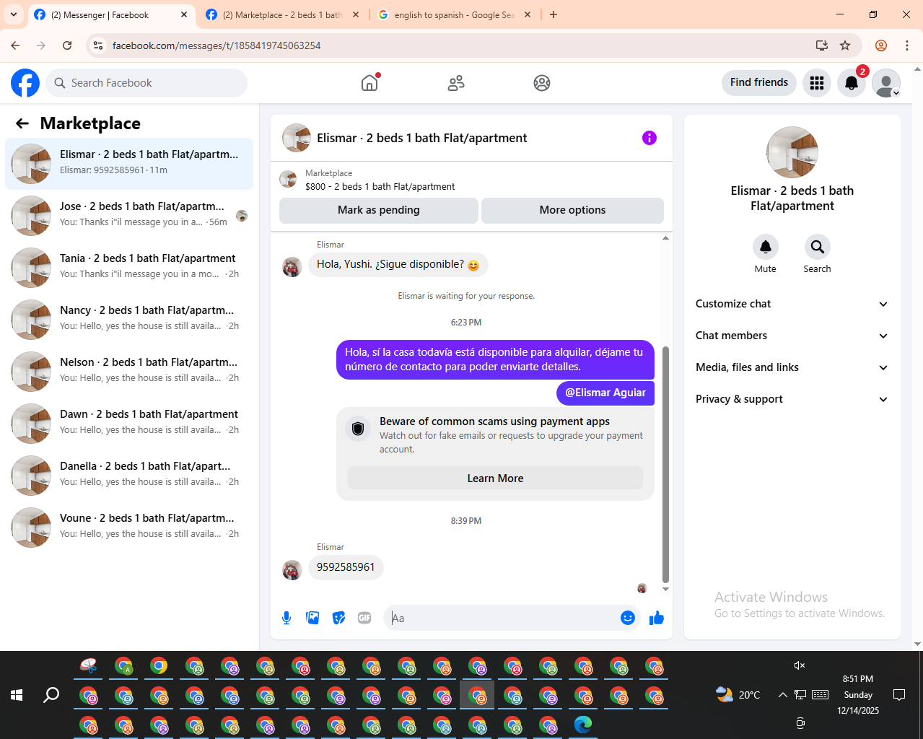
Task: Click Find friends button
Action: tap(759, 82)
